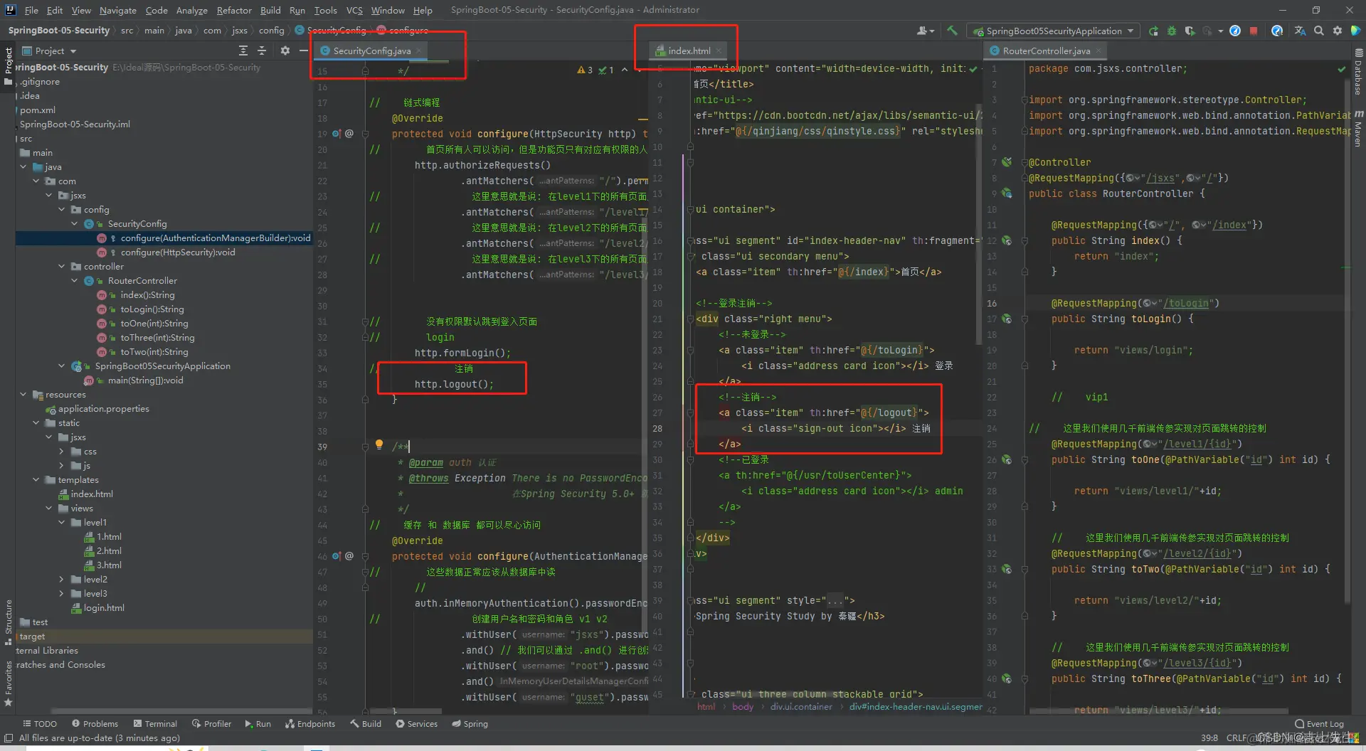Click the line separator CRLF in status bar
The width and height of the screenshot is (1366, 751).
click(1237, 738)
